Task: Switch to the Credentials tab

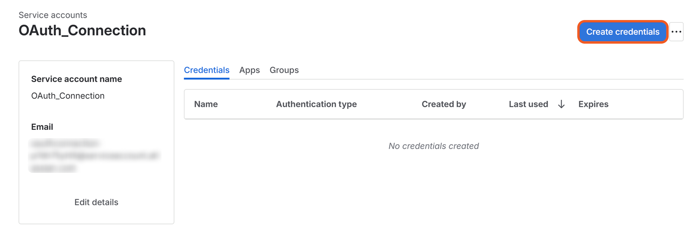Action: (206, 70)
